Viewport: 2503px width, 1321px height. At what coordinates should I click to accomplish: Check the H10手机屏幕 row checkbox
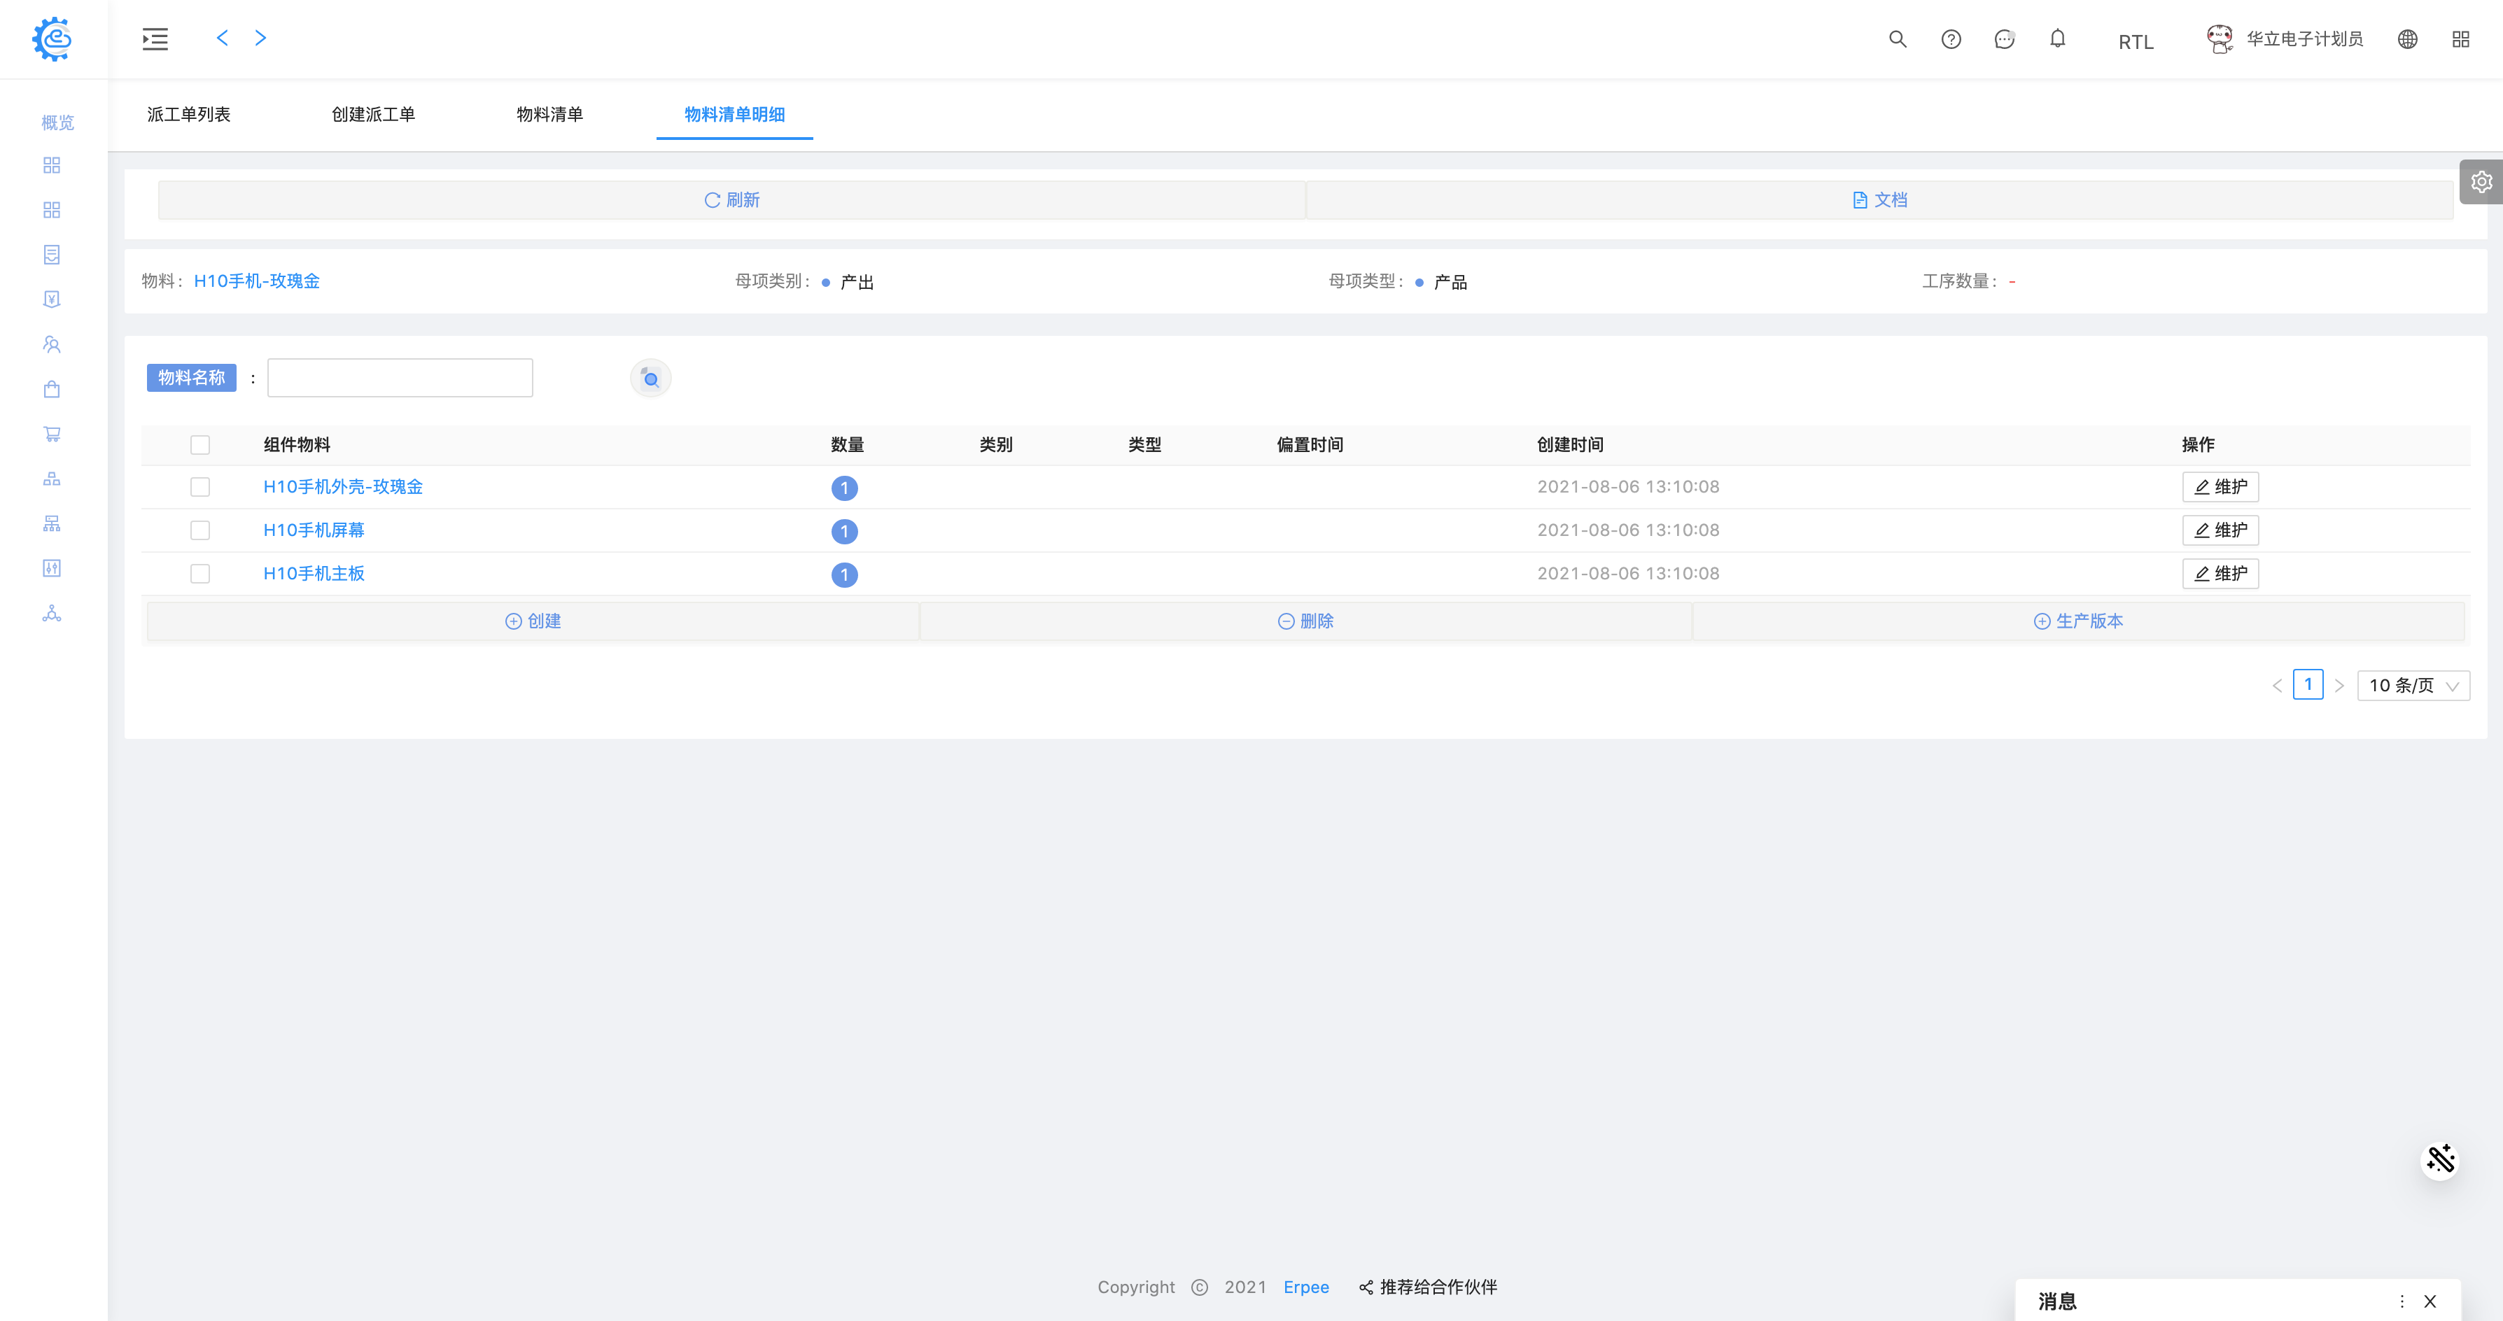click(200, 530)
